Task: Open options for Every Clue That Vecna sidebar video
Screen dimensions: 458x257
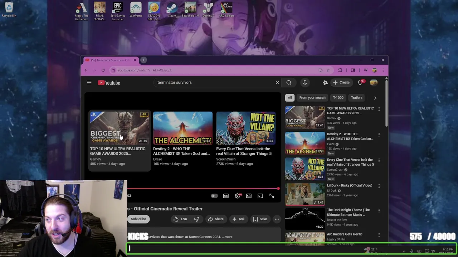Action: click(x=379, y=160)
